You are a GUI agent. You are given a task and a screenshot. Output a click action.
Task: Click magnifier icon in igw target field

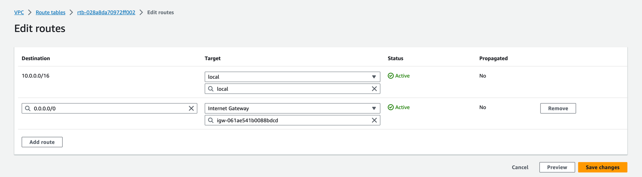[x=211, y=120]
